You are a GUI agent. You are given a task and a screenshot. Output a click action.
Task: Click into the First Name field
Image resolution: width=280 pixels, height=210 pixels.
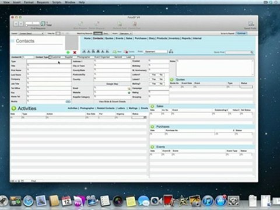click(x=49, y=71)
